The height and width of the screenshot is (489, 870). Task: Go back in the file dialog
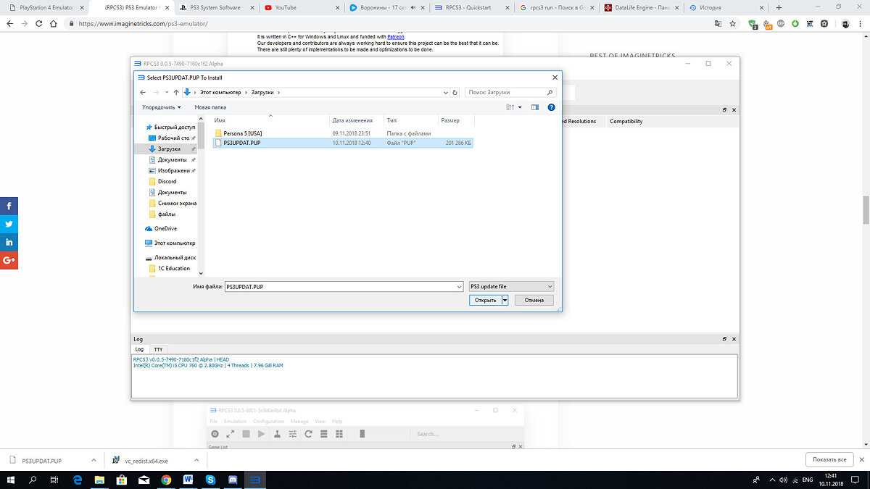tap(143, 93)
